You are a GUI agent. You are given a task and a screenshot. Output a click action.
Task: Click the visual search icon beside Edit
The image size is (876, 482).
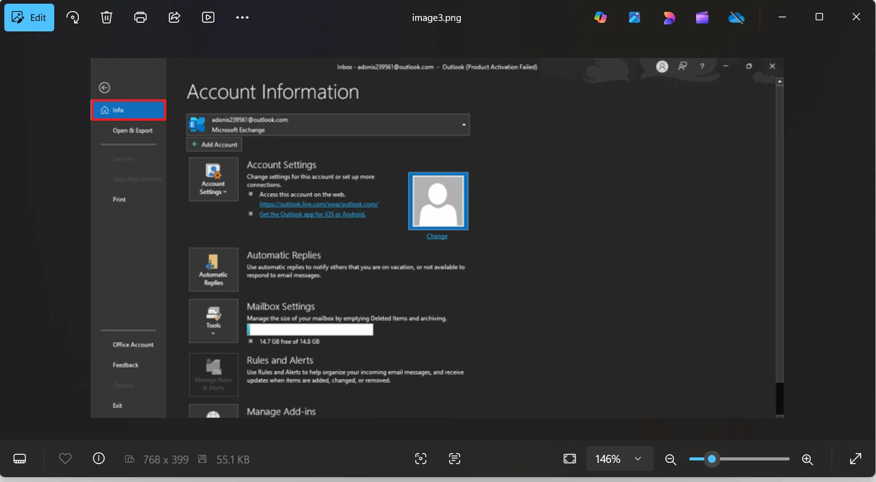73,17
